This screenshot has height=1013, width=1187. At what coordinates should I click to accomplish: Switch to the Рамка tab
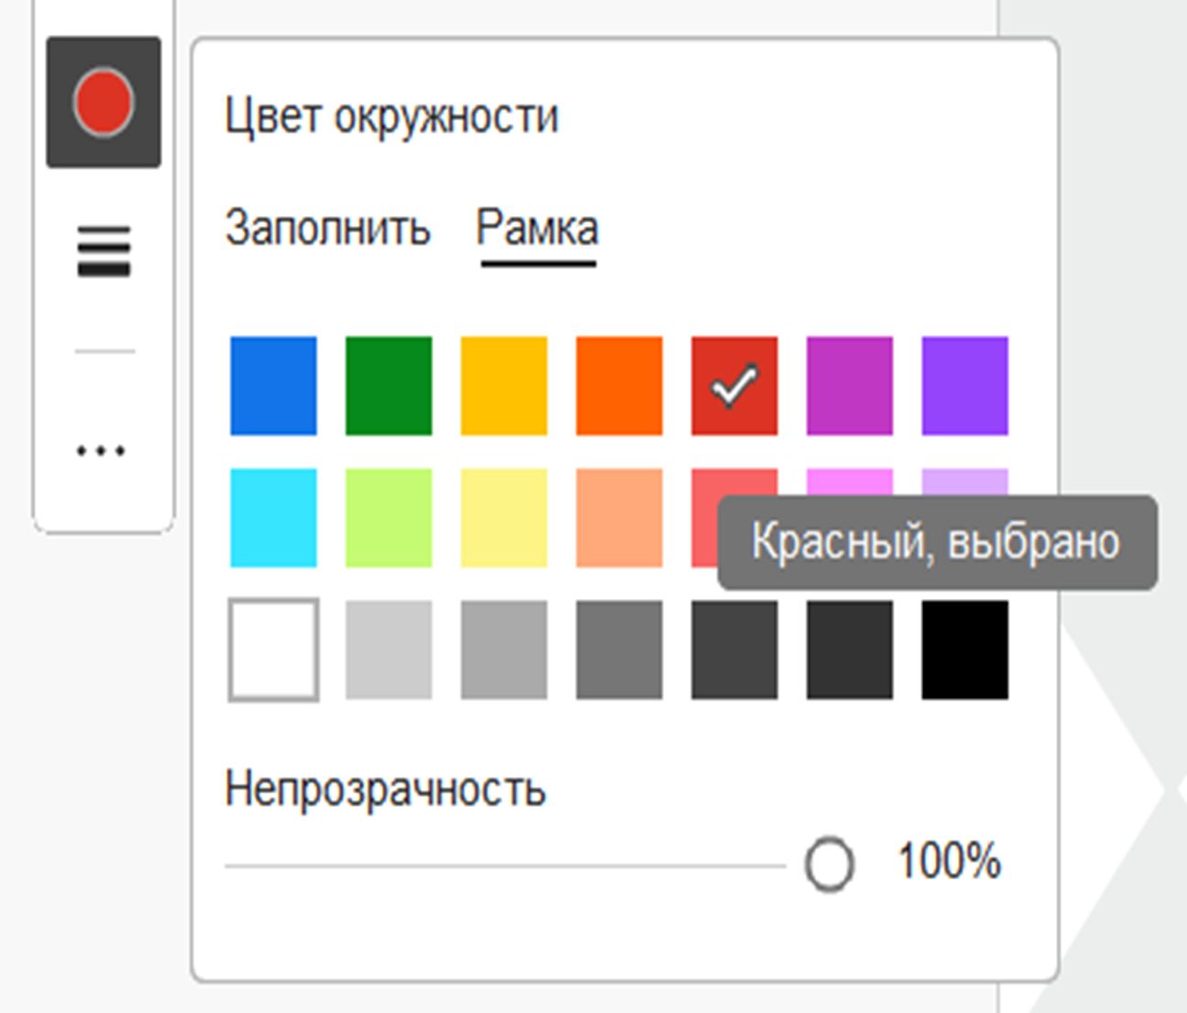[x=537, y=227]
